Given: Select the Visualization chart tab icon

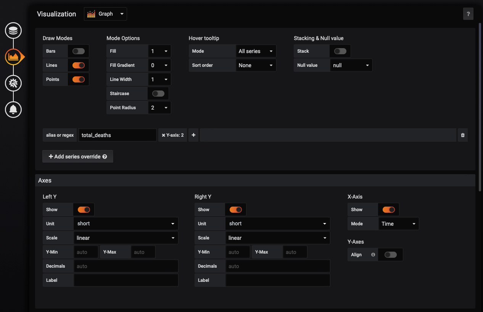Looking at the screenshot, I should point(13,57).
